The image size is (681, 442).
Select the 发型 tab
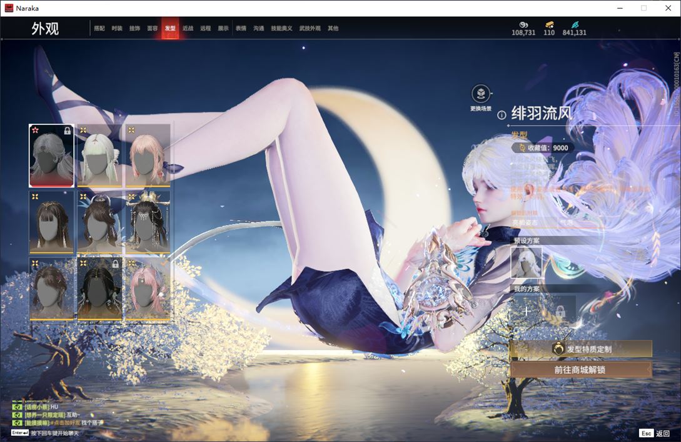click(x=170, y=28)
